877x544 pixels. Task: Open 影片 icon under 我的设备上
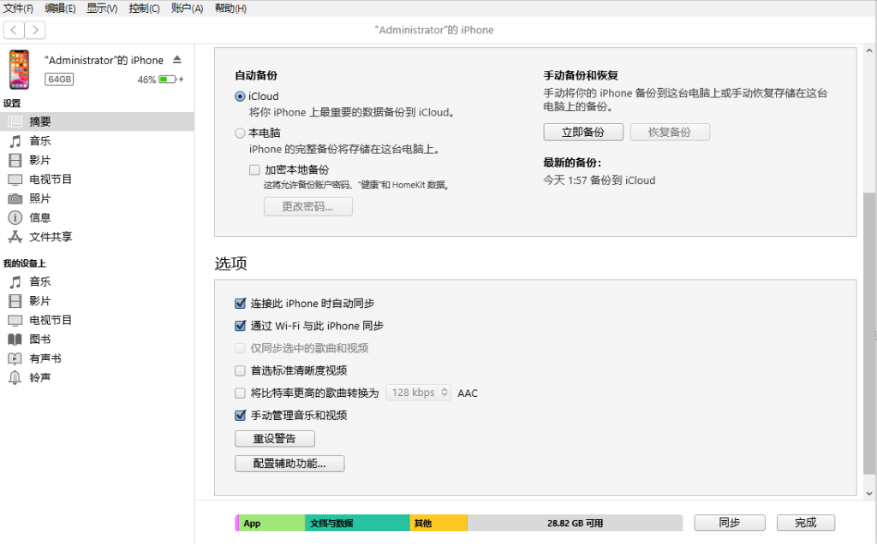pos(15,301)
